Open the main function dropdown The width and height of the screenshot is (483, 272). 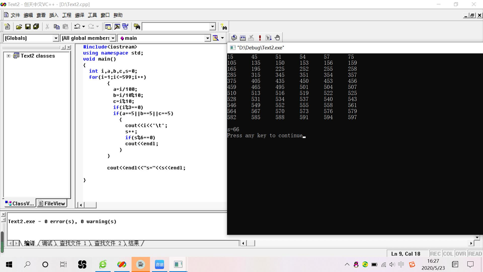208,38
